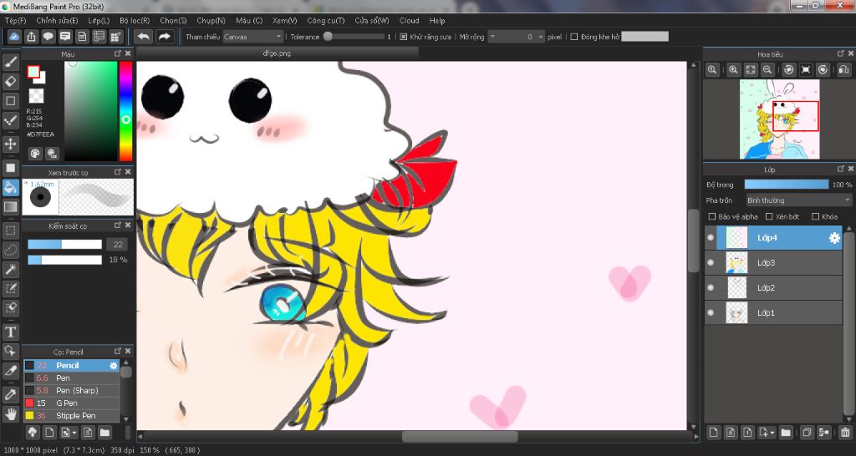The width and height of the screenshot is (856, 456).
Task: Adjust the Độ trong opacity slider
Action: tap(786, 185)
